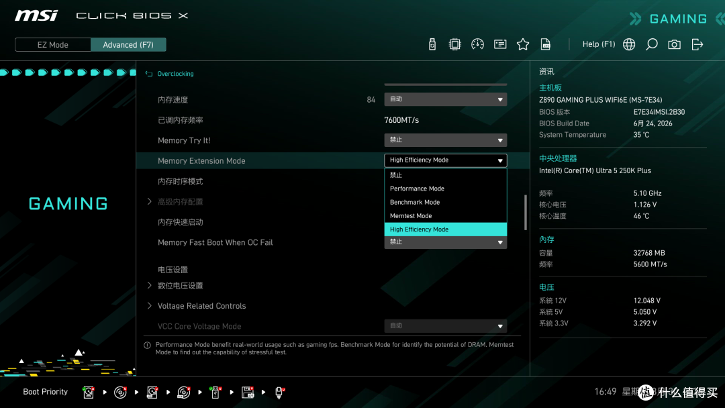
Task: Click the 16:49 clock display
Action: pyautogui.click(x=606, y=392)
